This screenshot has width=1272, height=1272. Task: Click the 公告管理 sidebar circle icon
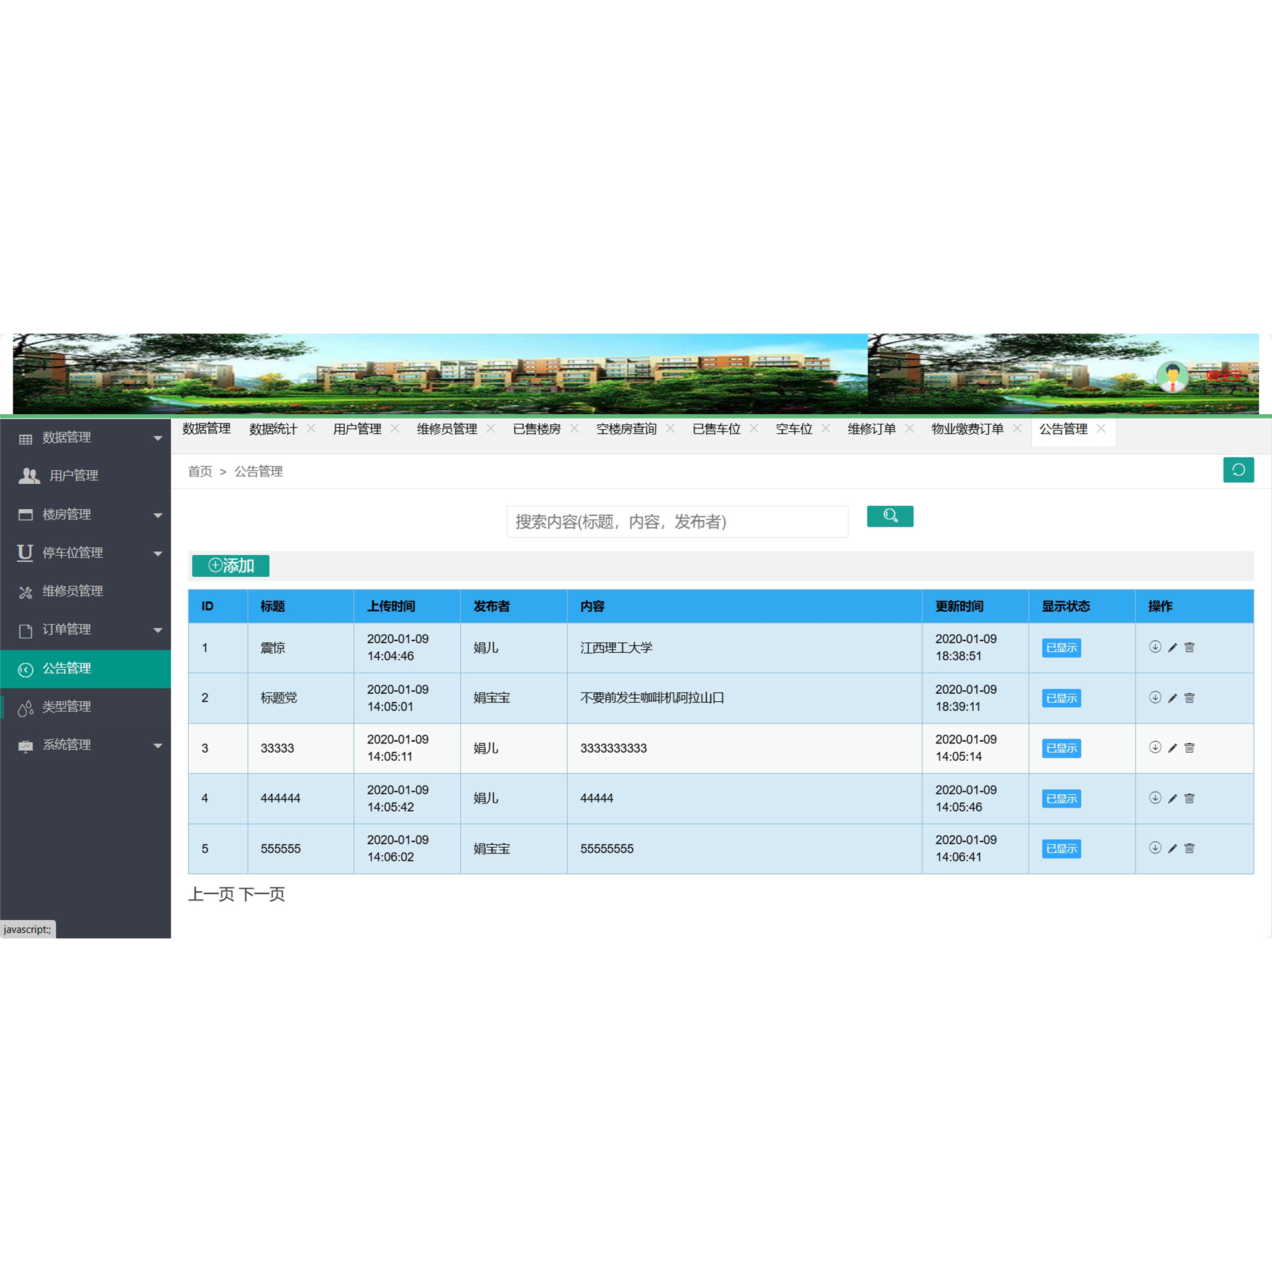pos(25,670)
